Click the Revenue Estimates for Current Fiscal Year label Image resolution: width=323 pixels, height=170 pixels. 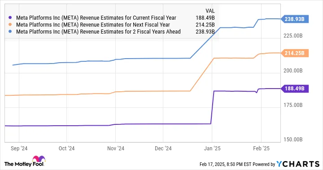coord(96,18)
